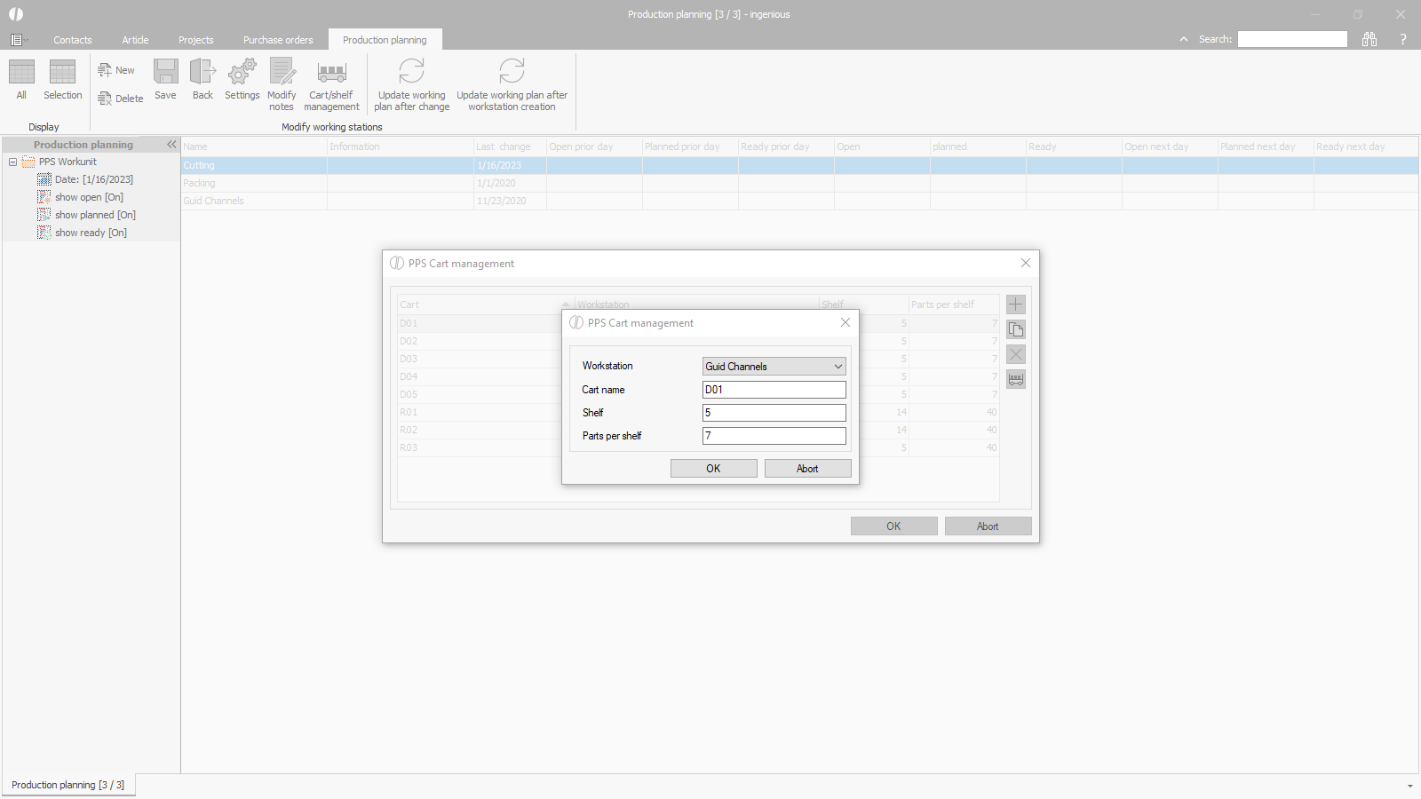The width and height of the screenshot is (1421, 799).
Task: Open the Workstation dropdown
Action: [x=774, y=367]
